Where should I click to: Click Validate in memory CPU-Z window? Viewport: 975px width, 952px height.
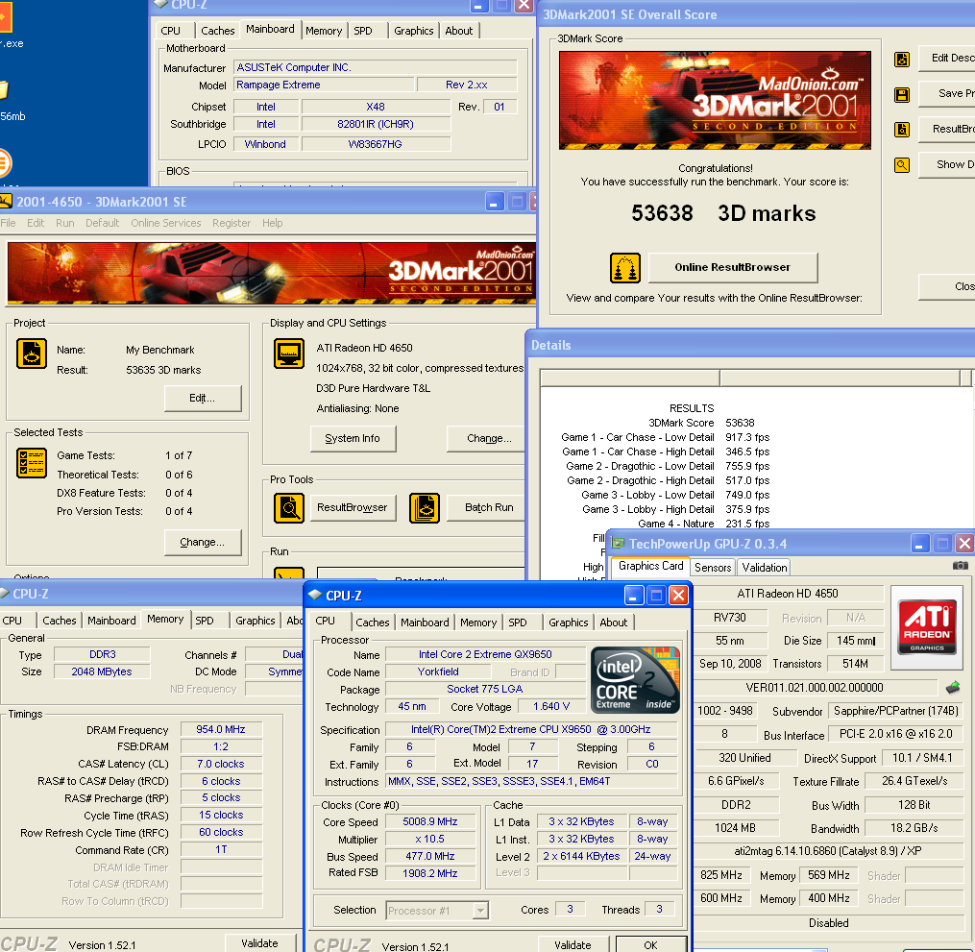tap(259, 942)
